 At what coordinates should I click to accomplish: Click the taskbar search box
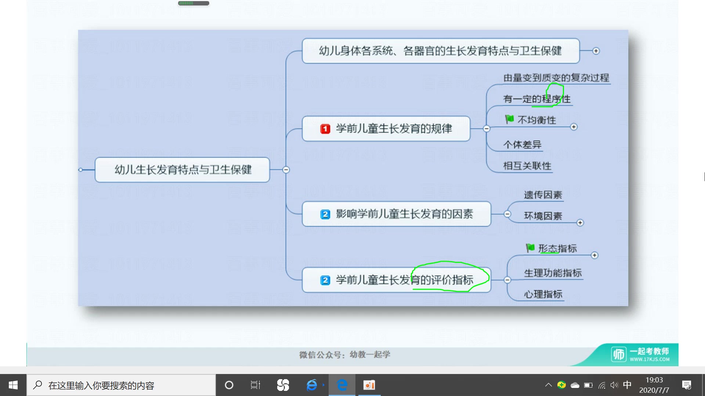click(x=121, y=385)
